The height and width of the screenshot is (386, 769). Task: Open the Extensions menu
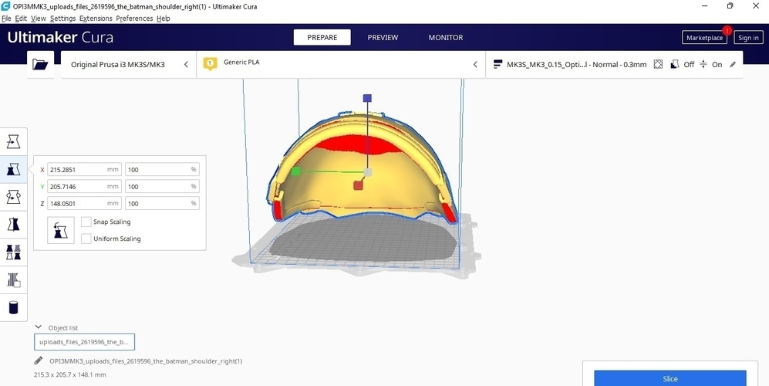tap(96, 19)
